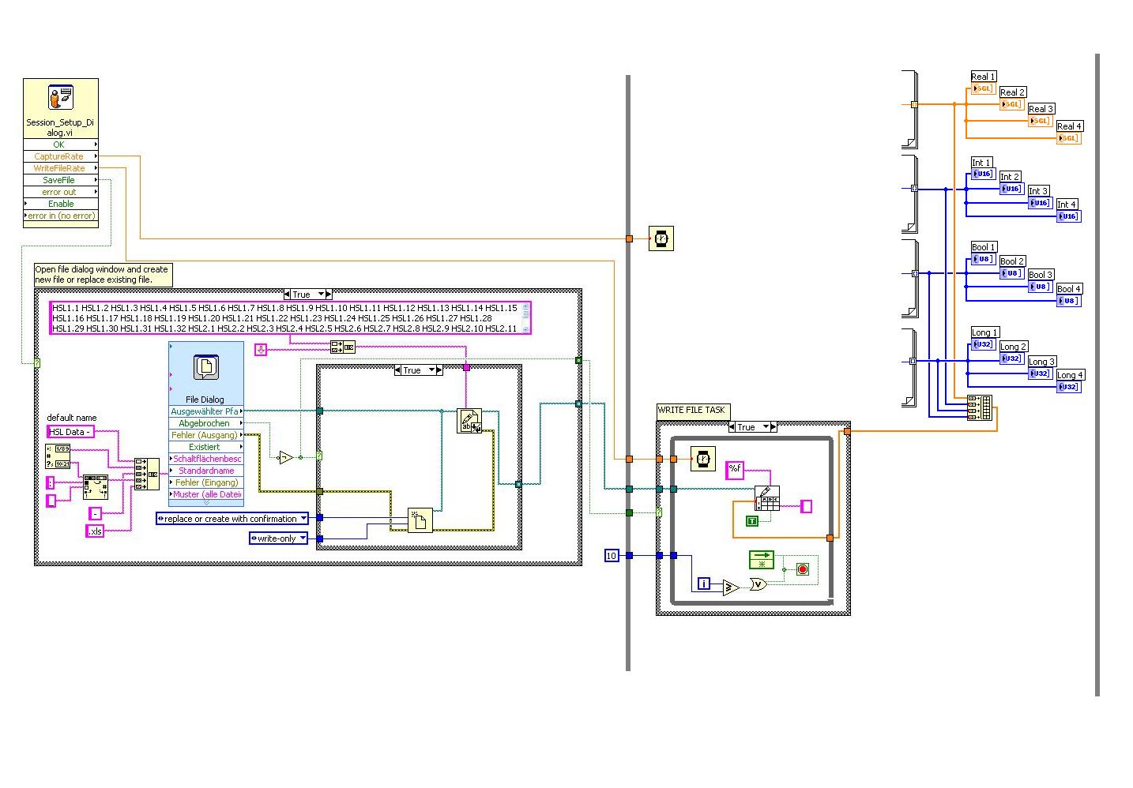Open the 'replace or create with confirmation' enum
Viewport: 1133px width, 788px height.
[232, 519]
